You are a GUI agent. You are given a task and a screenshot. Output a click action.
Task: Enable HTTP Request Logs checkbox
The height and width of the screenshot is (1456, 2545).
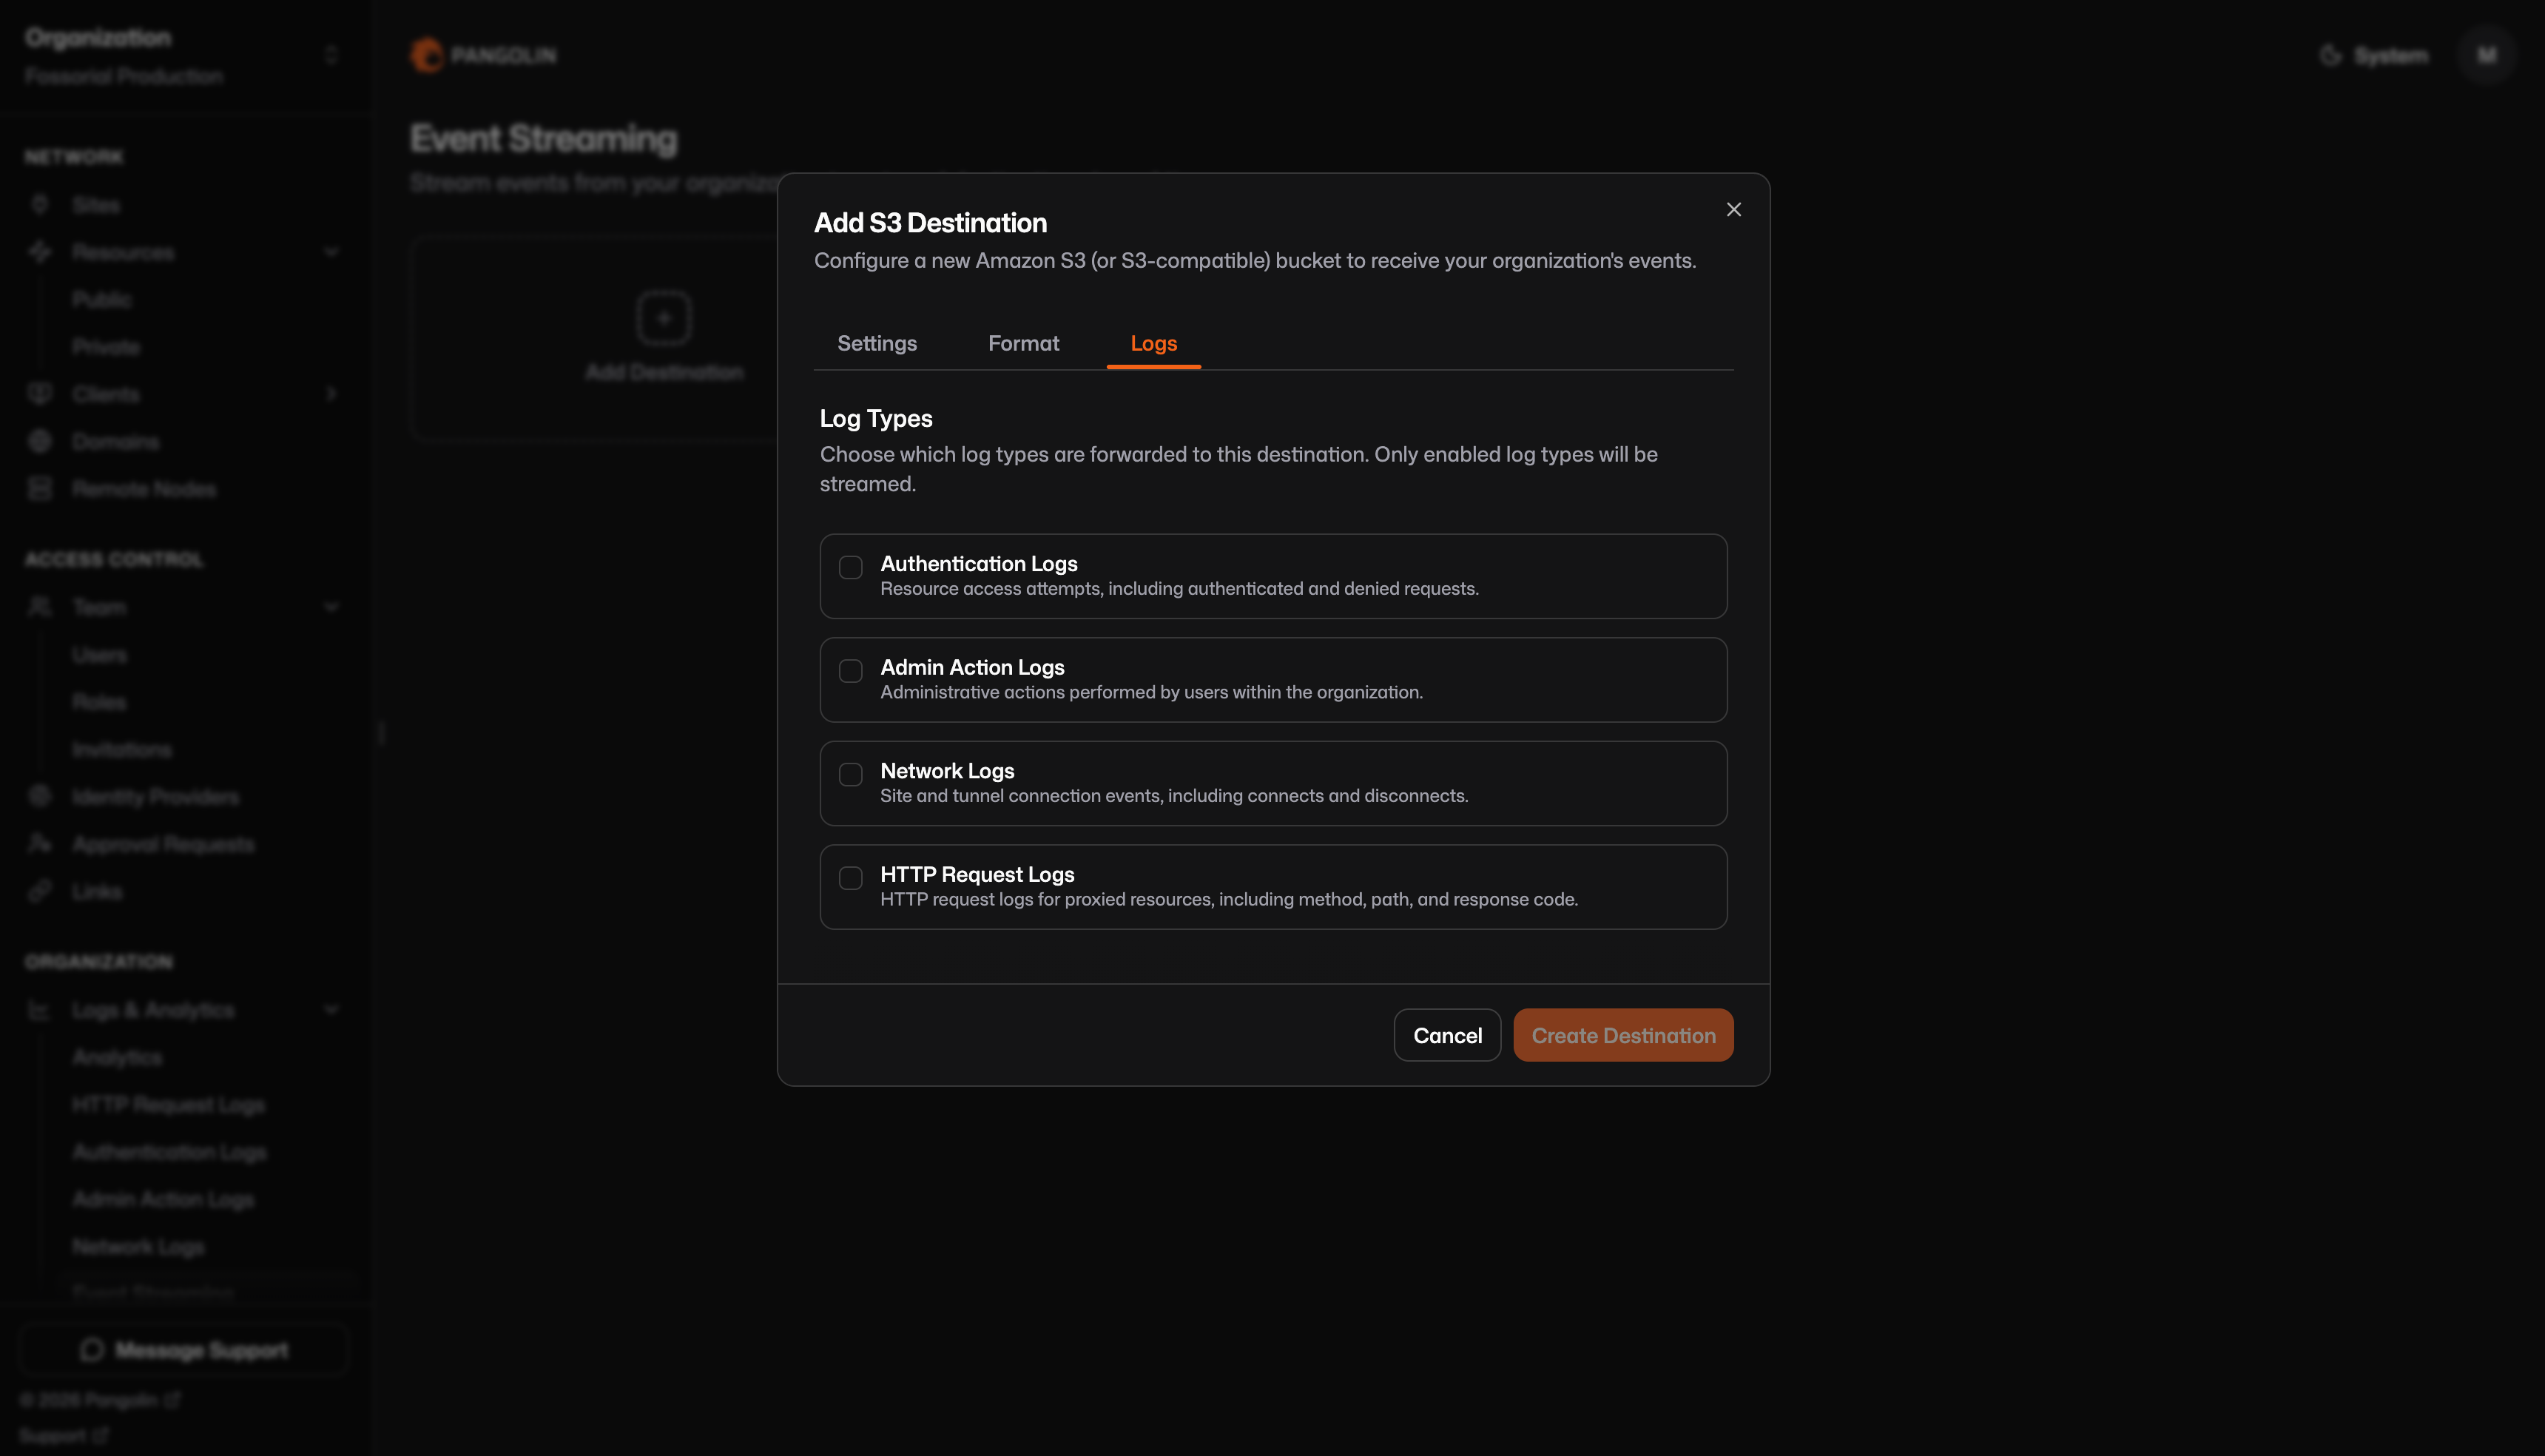pos(850,878)
